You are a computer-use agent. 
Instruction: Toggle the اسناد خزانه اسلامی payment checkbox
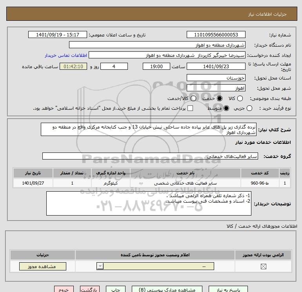190,108
